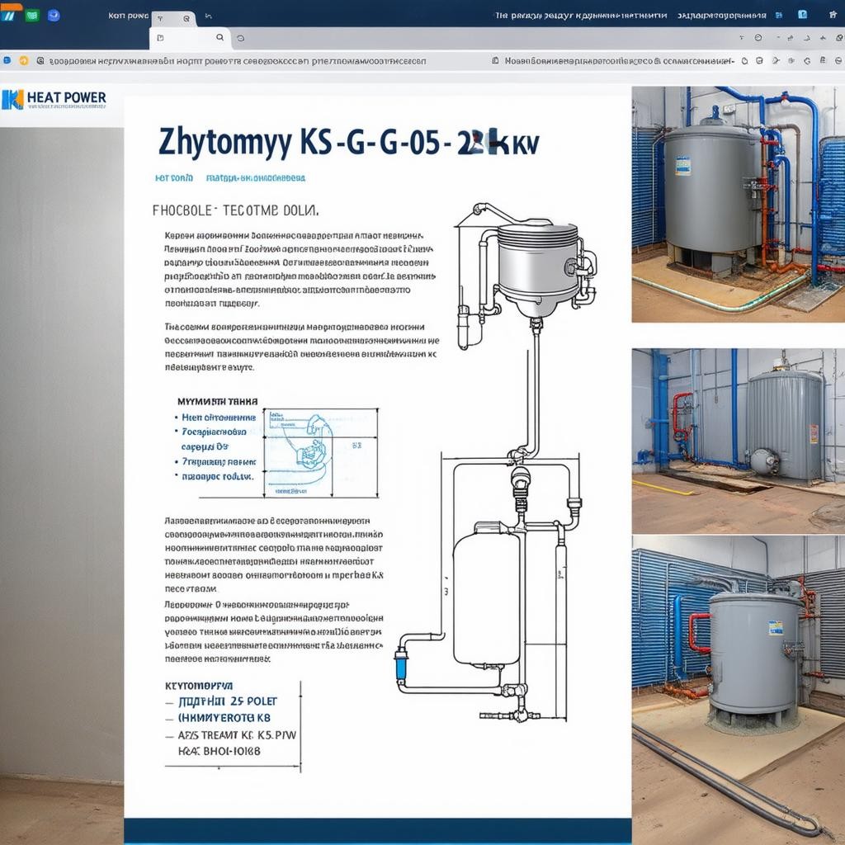Click the green spreadsheet icon in title bar
This screenshot has width=845, height=845.
[32, 15]
